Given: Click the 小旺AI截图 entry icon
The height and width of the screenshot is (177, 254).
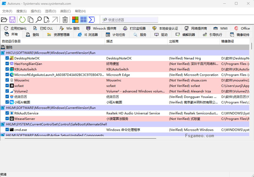Looking at the screenshot, I should point(12,102).
